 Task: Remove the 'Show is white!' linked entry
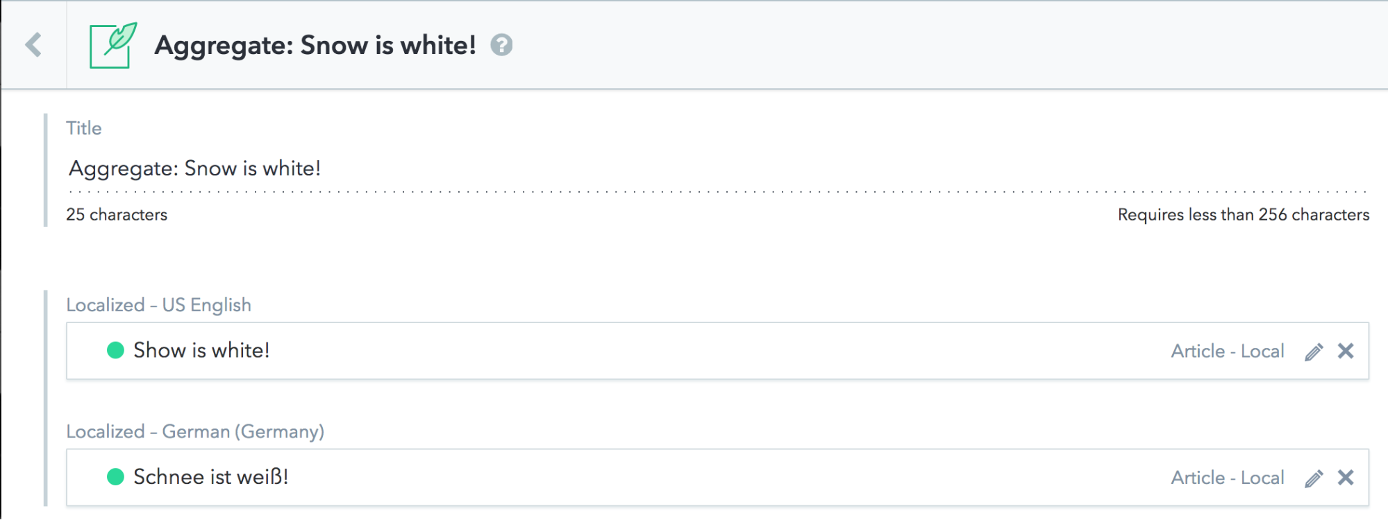coord(1346,351)
